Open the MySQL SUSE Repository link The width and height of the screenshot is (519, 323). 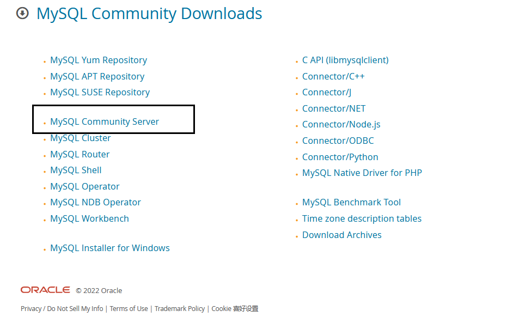point(100,93)
